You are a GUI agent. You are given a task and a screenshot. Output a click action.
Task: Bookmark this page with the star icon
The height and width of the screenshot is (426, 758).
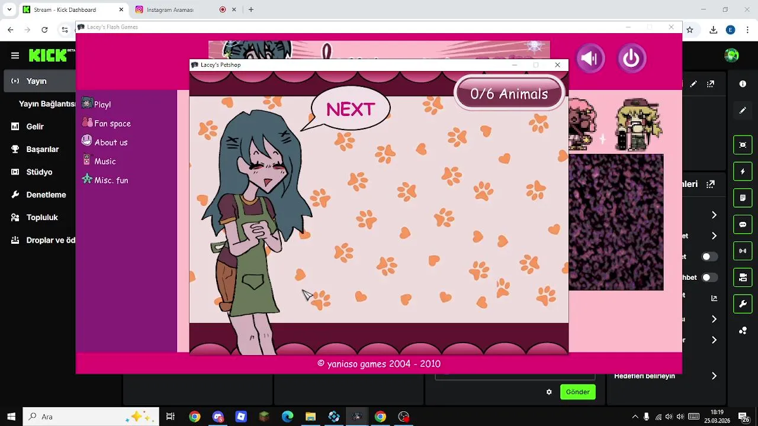[690, 30]
